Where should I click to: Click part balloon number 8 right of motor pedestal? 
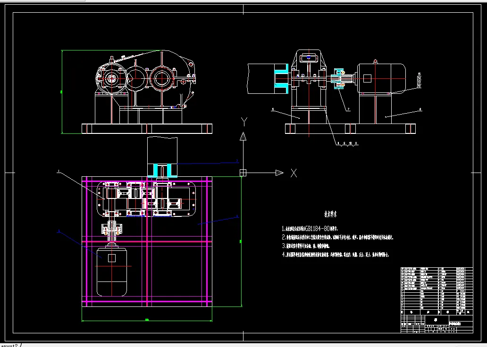[x=420, y=109]
